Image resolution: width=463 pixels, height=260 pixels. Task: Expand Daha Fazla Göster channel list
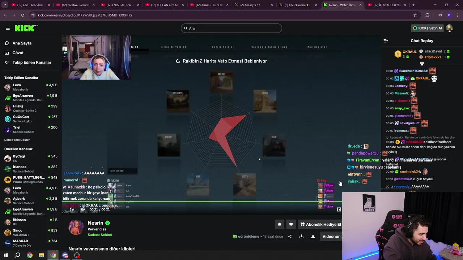pyautogui.click(x=17, y=140)
